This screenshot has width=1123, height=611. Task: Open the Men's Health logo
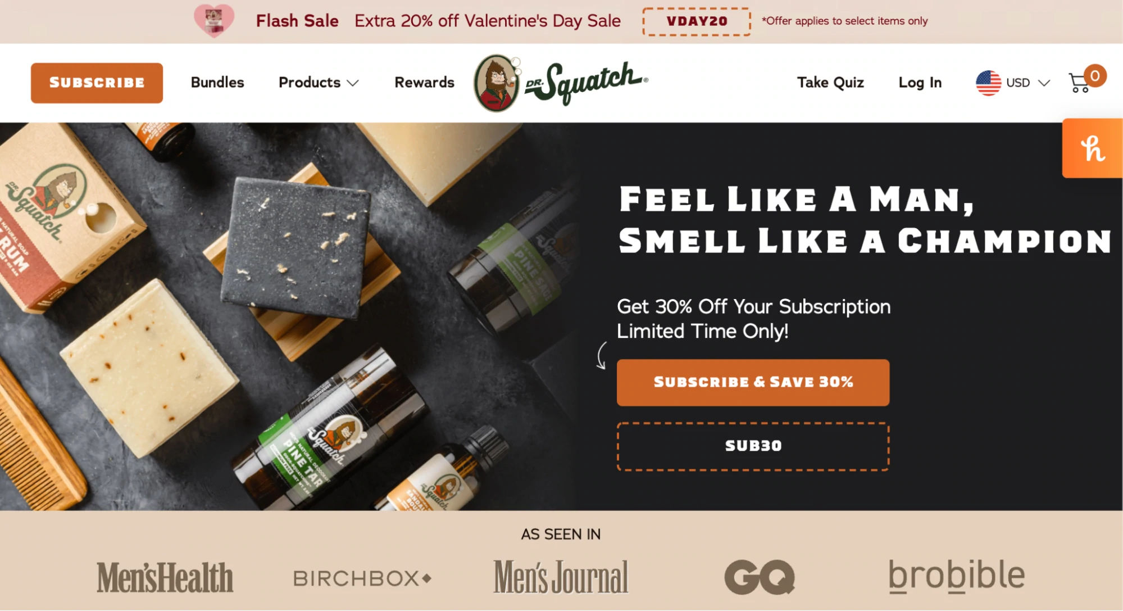pyautogui.click(x=165, y=577)
